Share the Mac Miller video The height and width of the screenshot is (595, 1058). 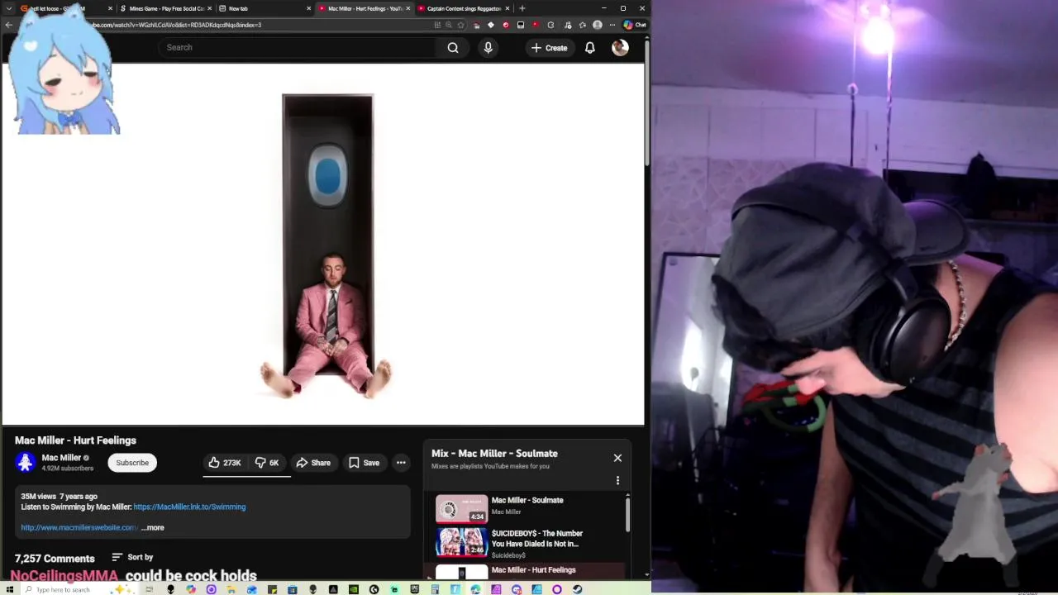[x=313, y=463]
